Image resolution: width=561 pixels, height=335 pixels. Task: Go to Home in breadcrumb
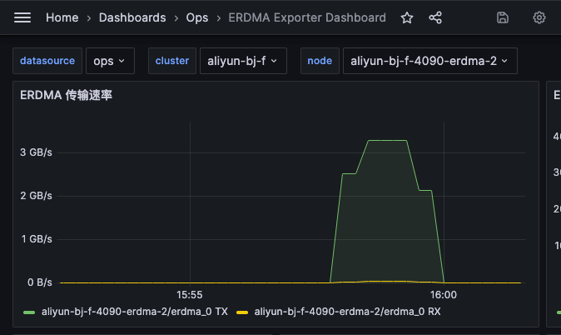point(62,17)
